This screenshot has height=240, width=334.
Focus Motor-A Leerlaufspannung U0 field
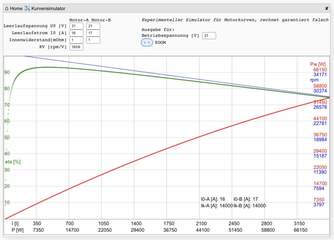[76, 26]
